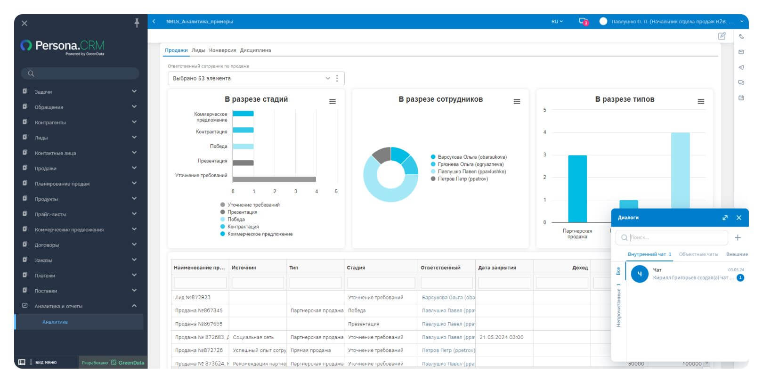Open chat notifications icon in top bar
The image size is (763, 383).
tap(584, 21)
